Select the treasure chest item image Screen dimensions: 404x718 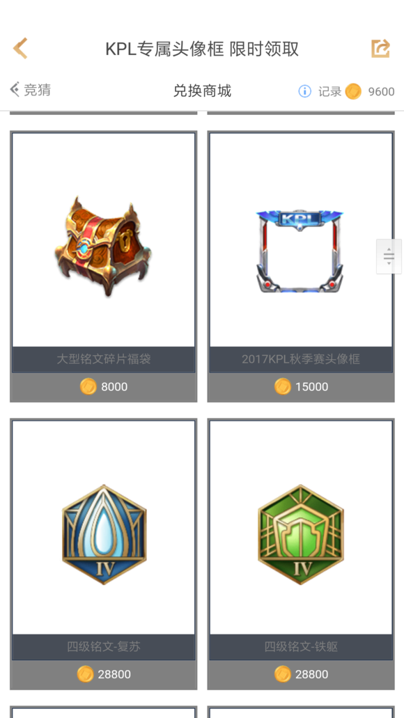point(103,247)
